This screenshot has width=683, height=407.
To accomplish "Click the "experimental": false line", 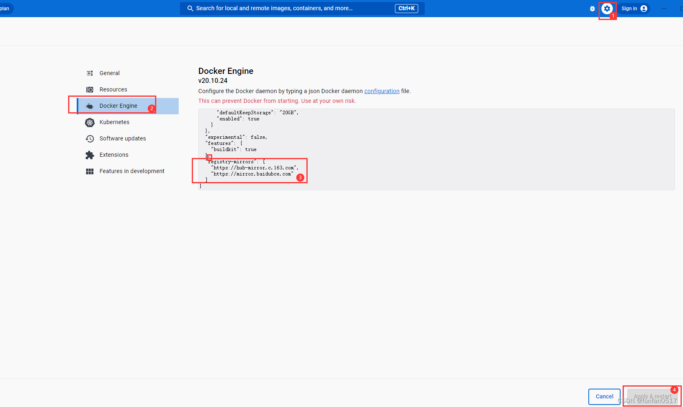I will (236, 137).
